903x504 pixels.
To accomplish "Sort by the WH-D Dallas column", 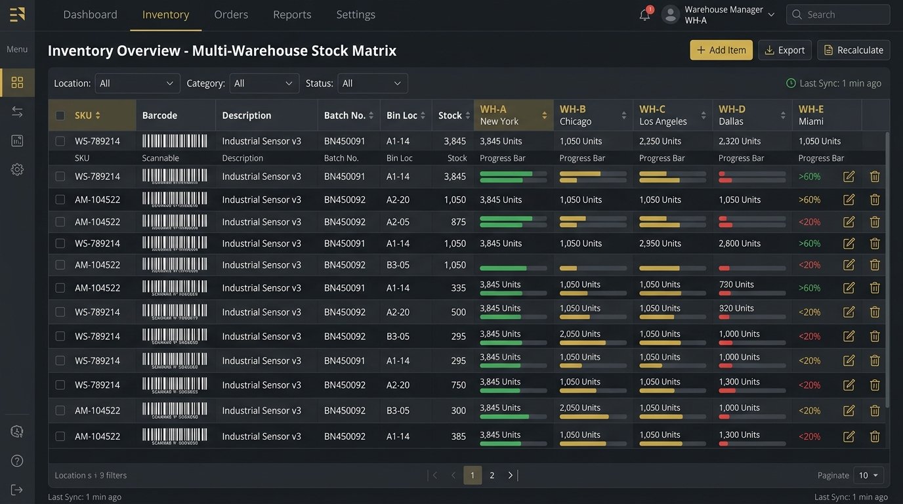I will (x=783, y=115).
